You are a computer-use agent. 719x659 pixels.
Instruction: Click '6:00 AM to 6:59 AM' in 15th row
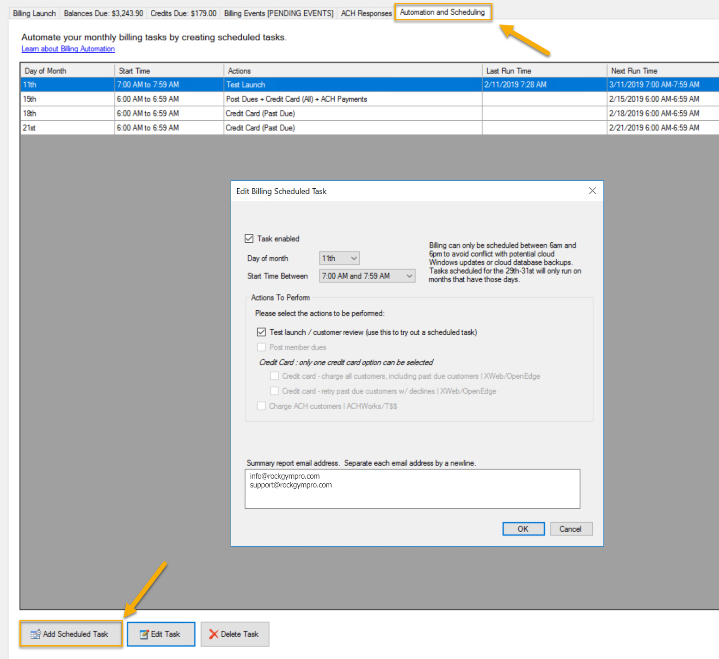[148, 99]
